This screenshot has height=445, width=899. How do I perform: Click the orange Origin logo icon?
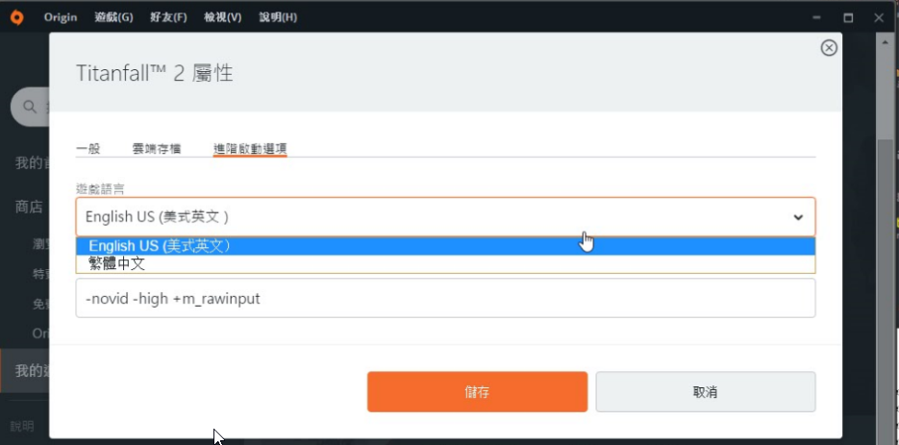pos(17,17)
